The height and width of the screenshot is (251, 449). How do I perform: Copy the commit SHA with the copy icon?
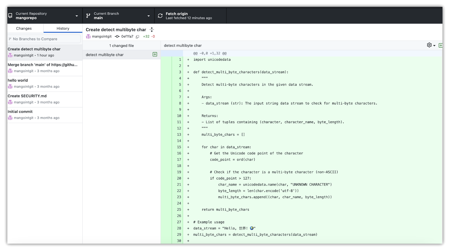(x=138, y=37)
